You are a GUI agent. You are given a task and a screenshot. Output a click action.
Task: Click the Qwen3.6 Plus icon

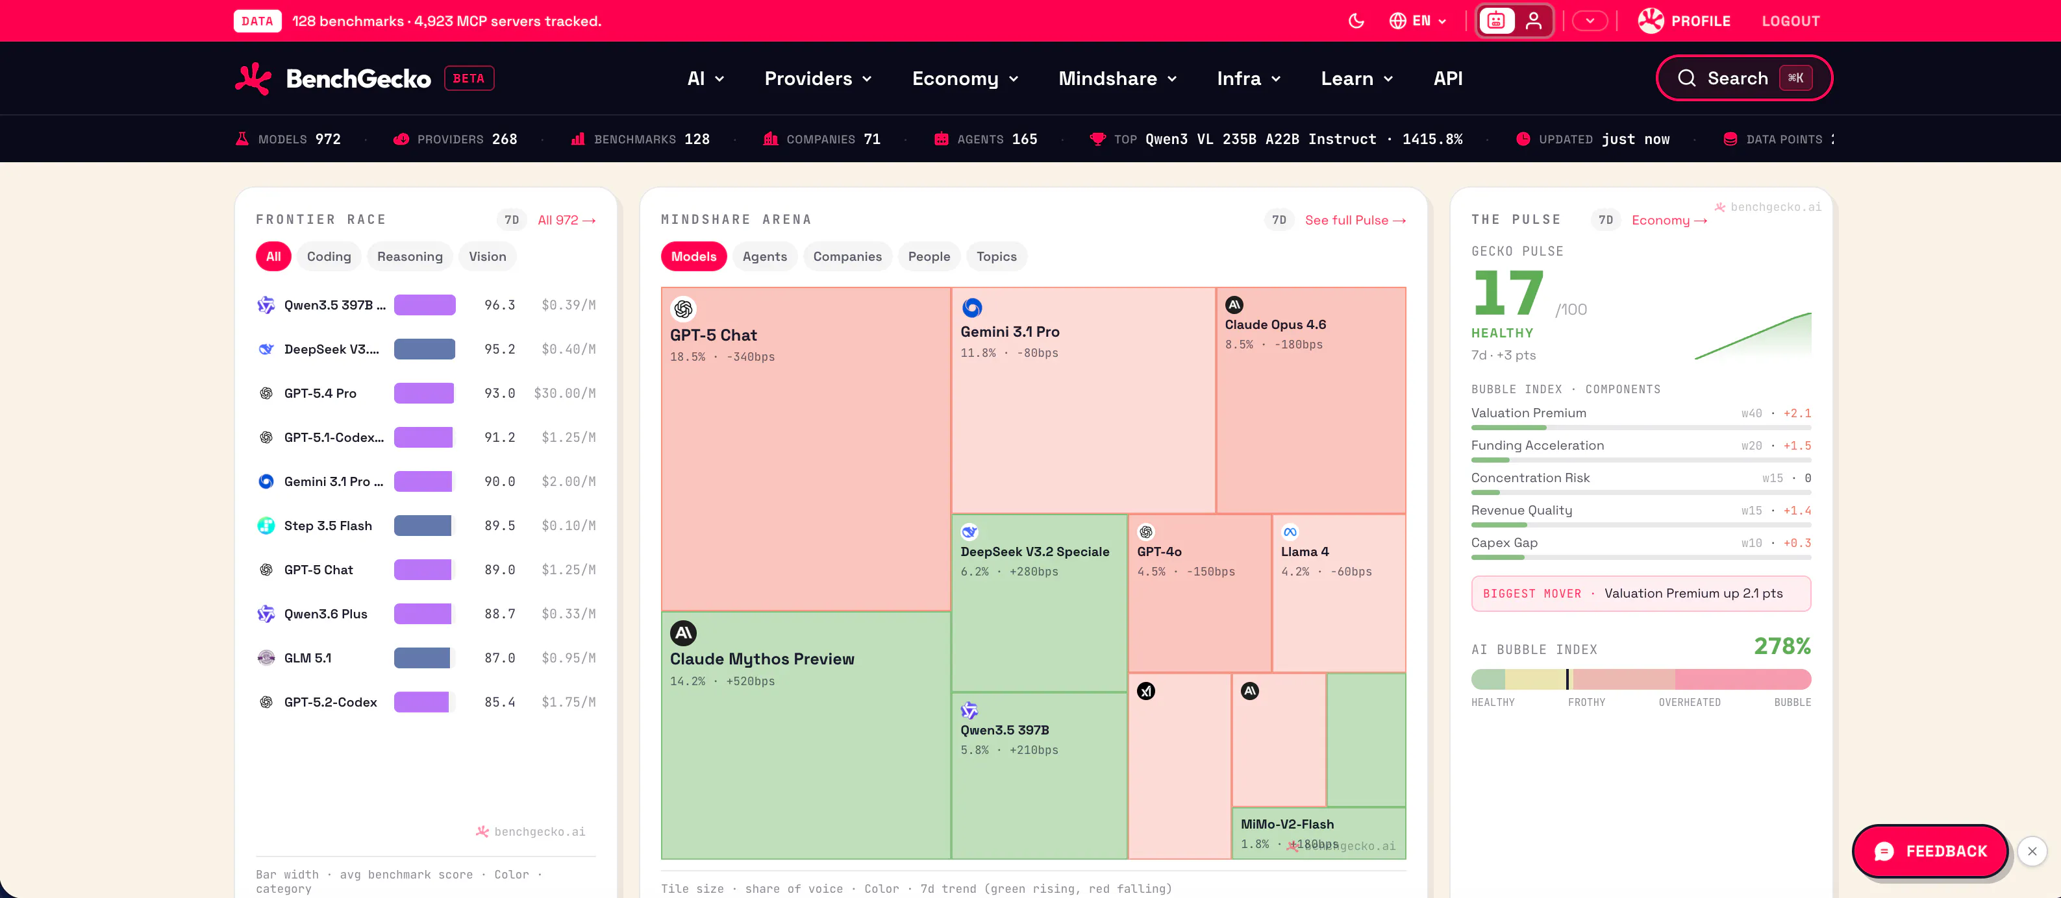tap(266, 613)
